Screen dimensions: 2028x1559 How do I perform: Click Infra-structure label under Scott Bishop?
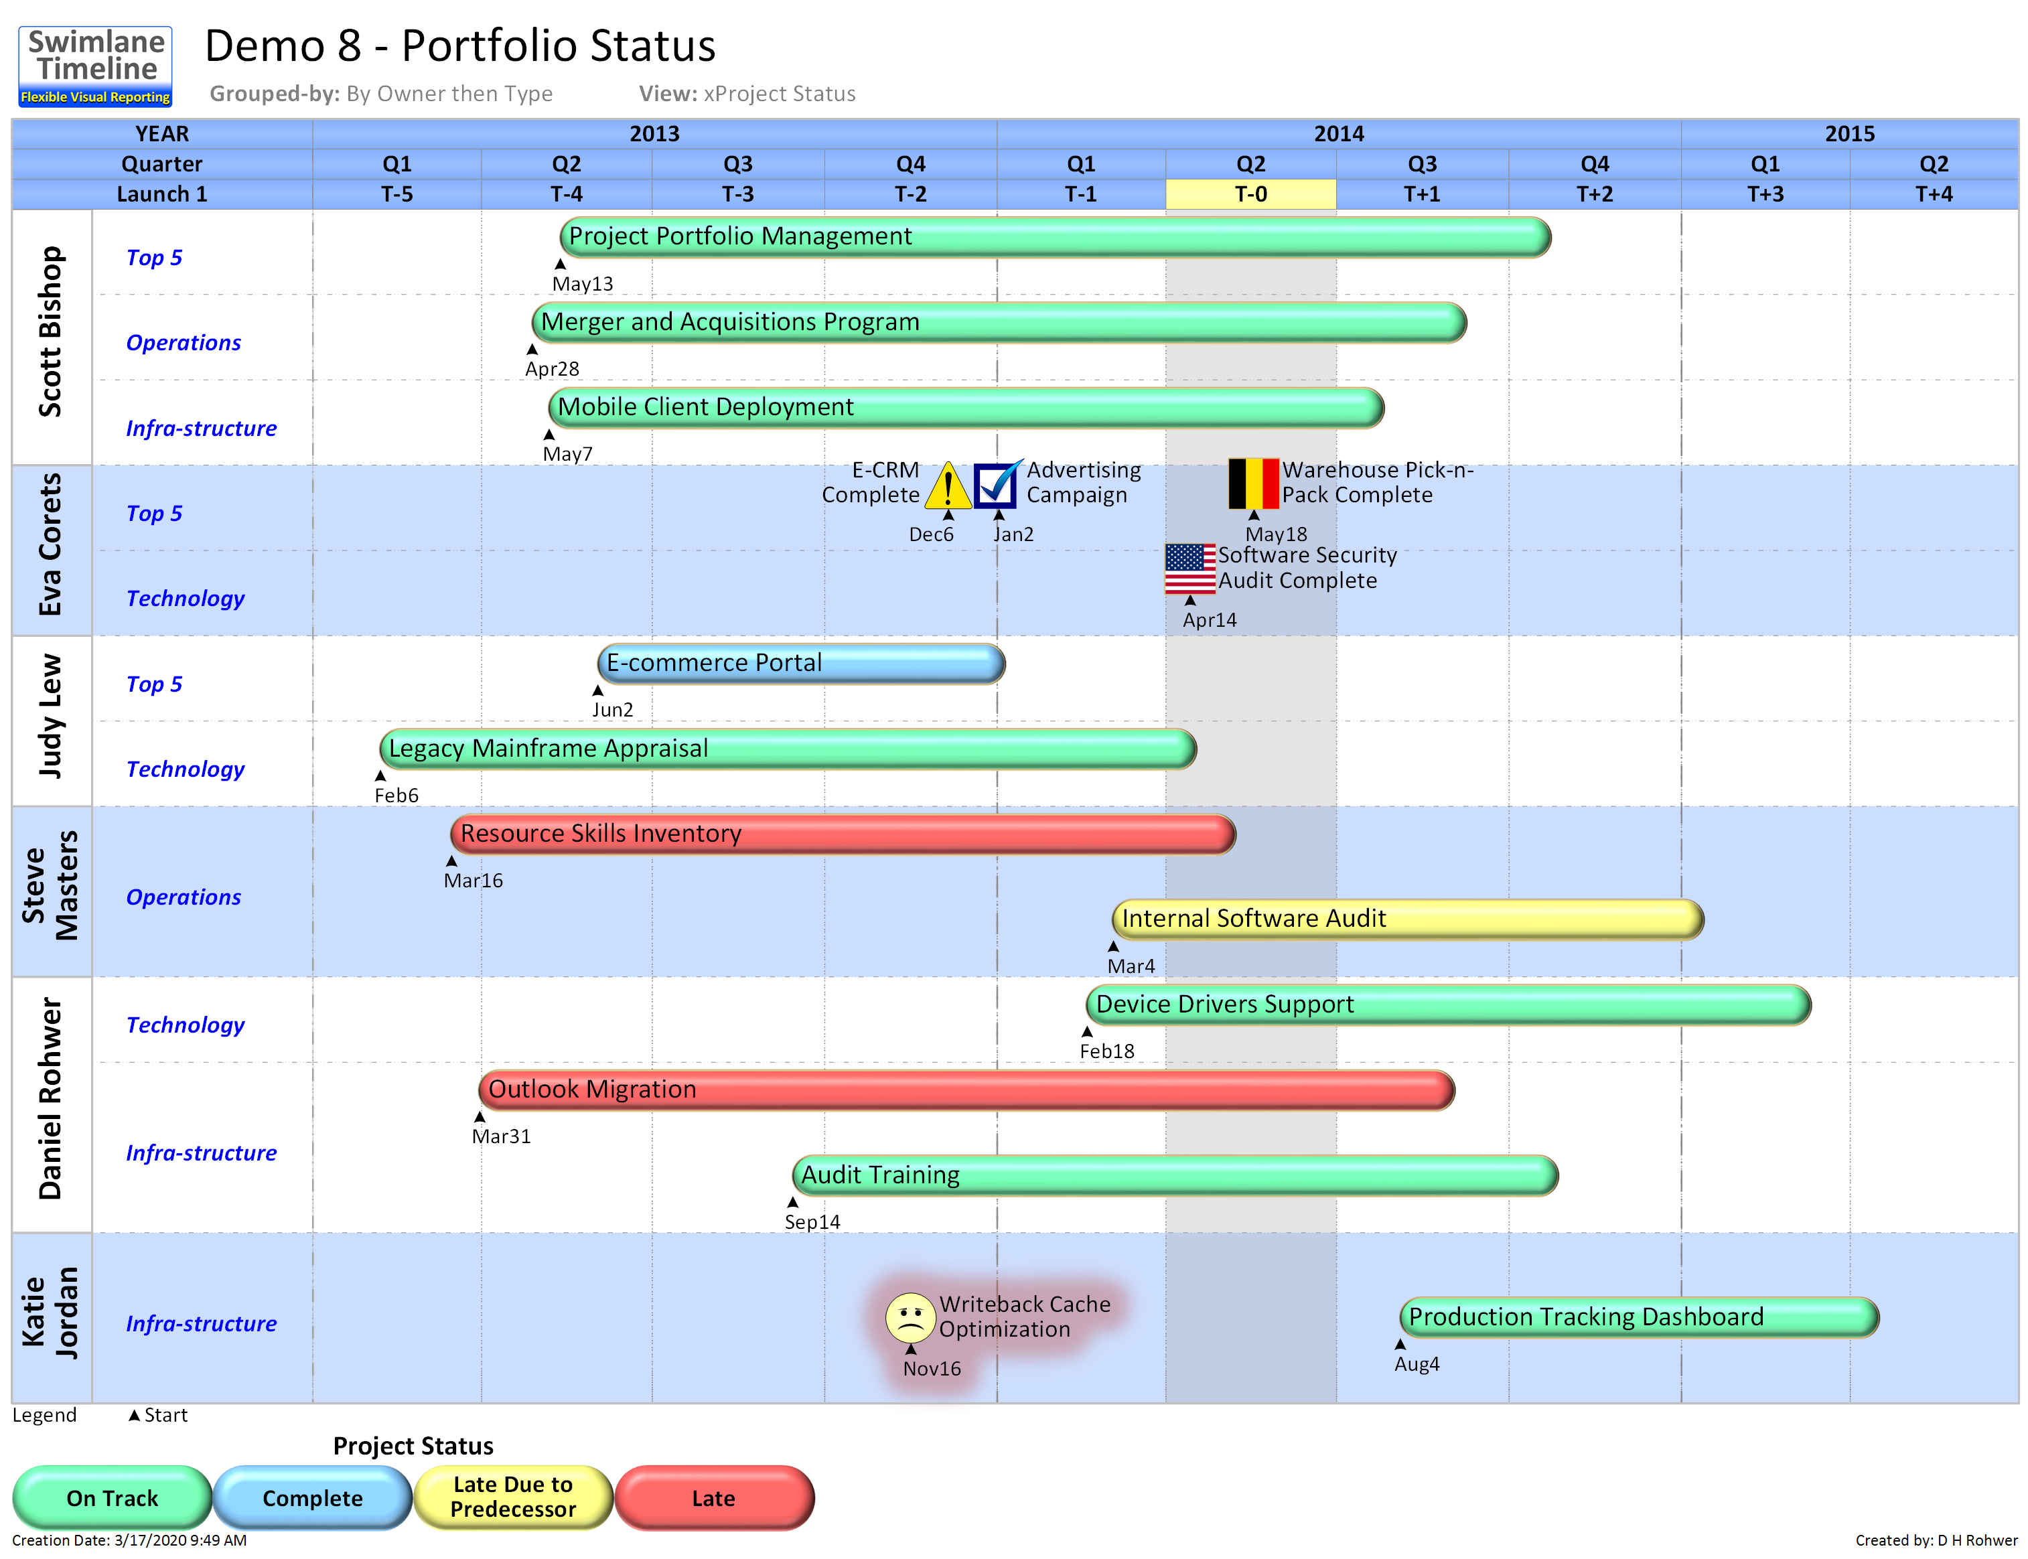pyautogui.click(x=202, y=428)
